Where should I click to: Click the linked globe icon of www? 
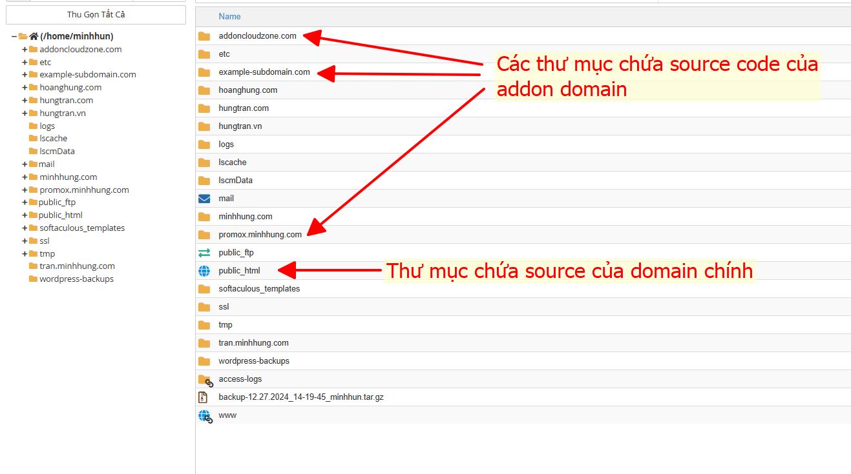pyautogui.click(x=205, y=416)
